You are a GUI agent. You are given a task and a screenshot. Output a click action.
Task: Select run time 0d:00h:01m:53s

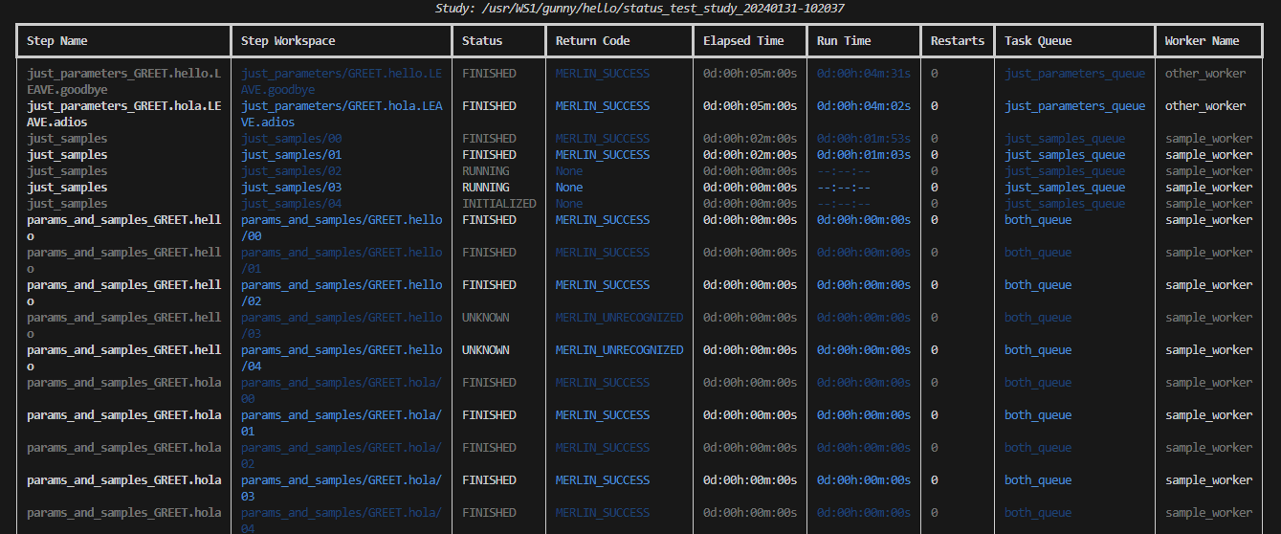864,139
